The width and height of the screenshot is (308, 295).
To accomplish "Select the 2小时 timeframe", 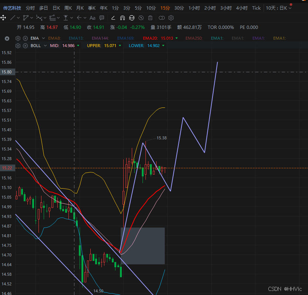I will point(210,8).
